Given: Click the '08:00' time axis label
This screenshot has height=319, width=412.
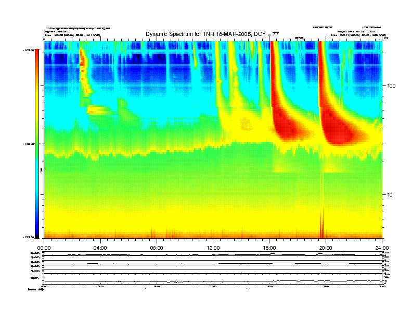Looking at the screenshot, I should tap(157, 248).
